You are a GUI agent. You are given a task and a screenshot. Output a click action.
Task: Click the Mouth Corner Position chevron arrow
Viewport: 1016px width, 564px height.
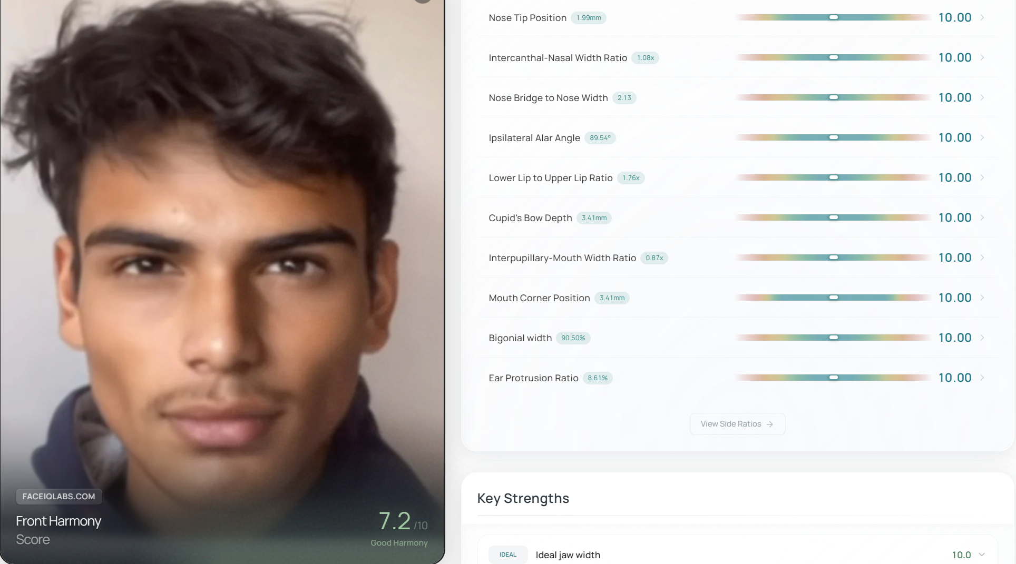coord(982,298)
